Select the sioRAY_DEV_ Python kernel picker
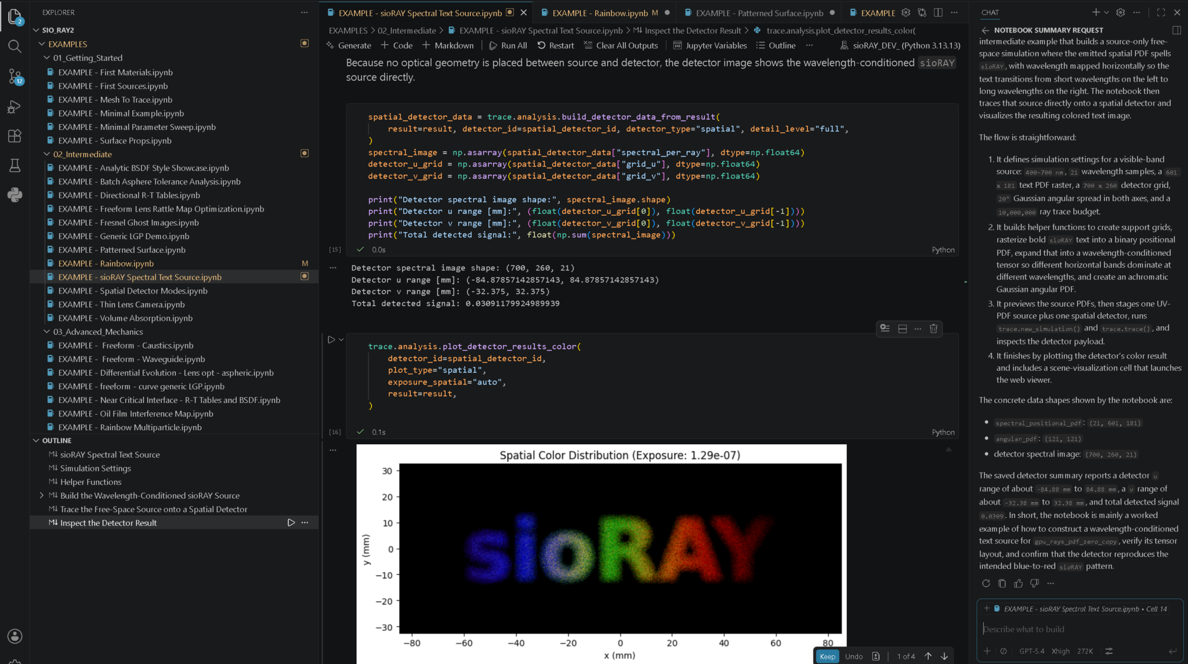1188x664 pixels. tap(900, 45)
